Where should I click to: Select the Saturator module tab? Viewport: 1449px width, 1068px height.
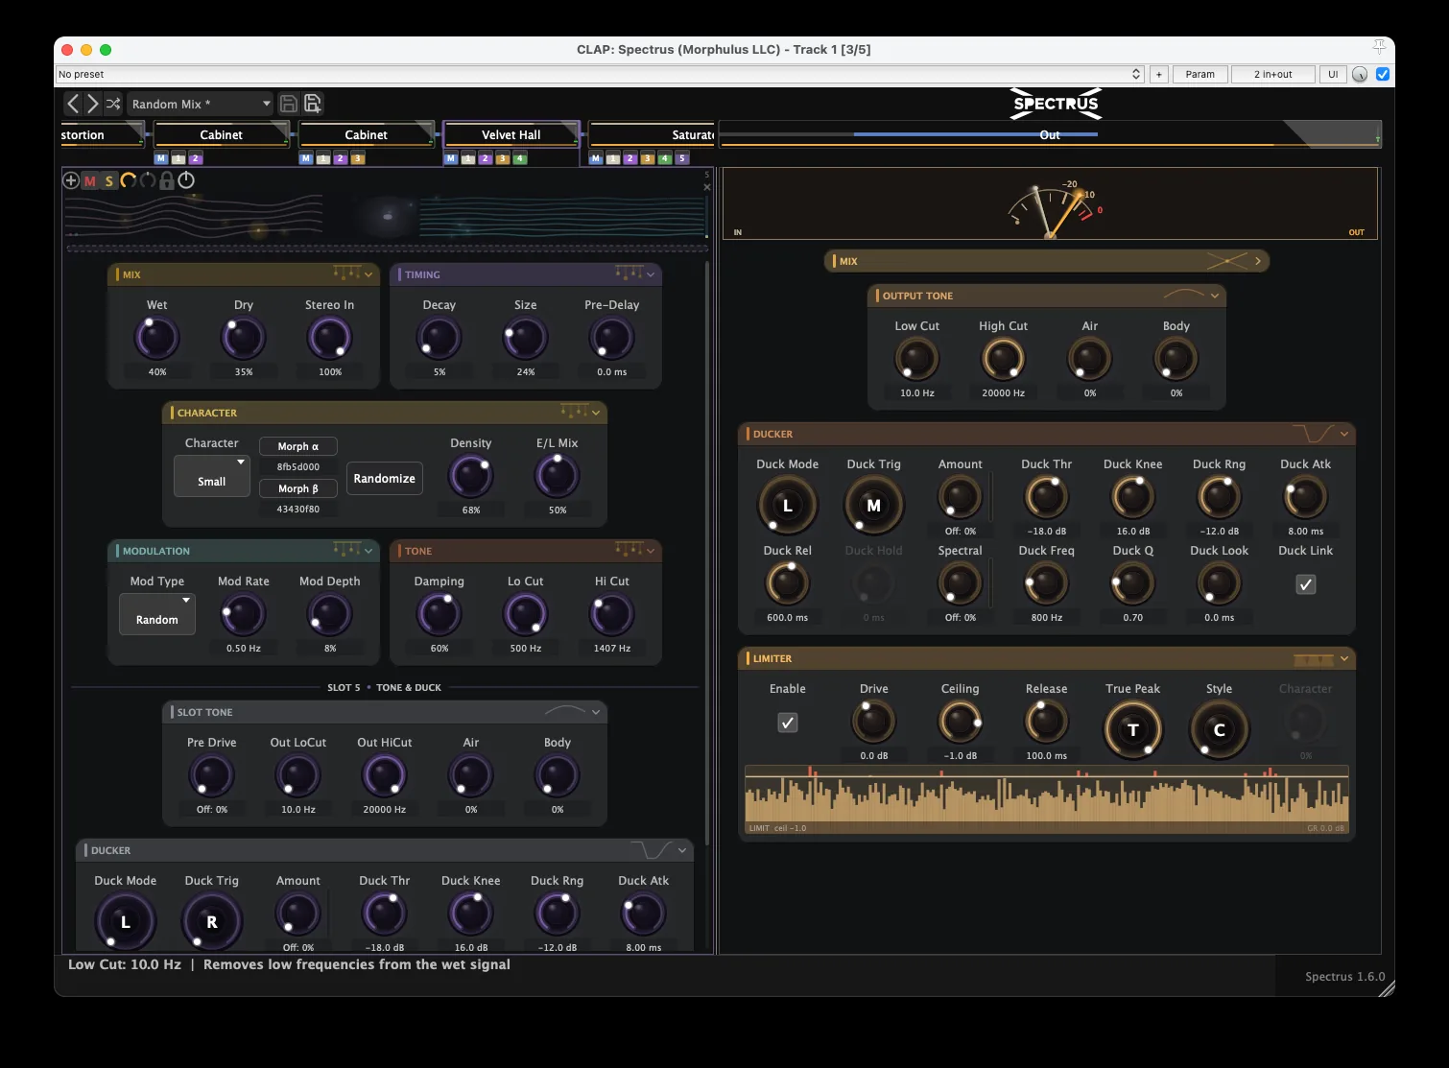pyautogui.click(x=653, y=134)
